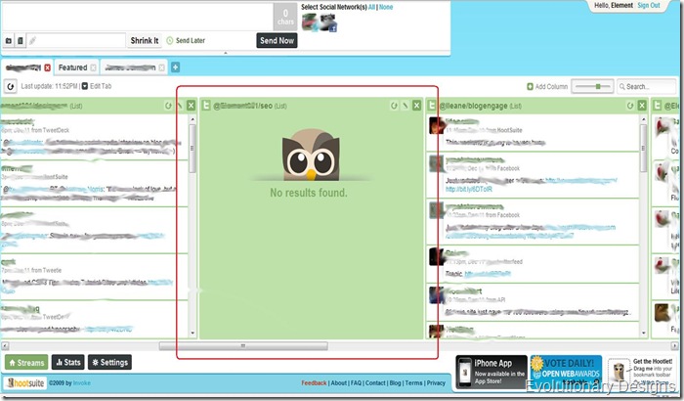Screen dimensions: 684x401
Task: Open the Invoke link in footer
Action: pos(82,383)
